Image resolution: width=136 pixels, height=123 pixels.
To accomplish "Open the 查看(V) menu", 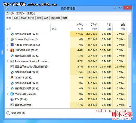I will (x=31, y=13).
